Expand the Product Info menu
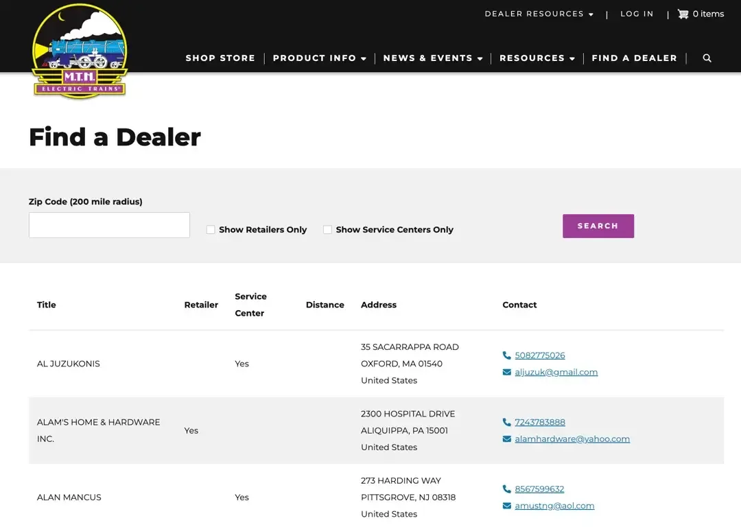741x527 pixels. coord(320,58)
